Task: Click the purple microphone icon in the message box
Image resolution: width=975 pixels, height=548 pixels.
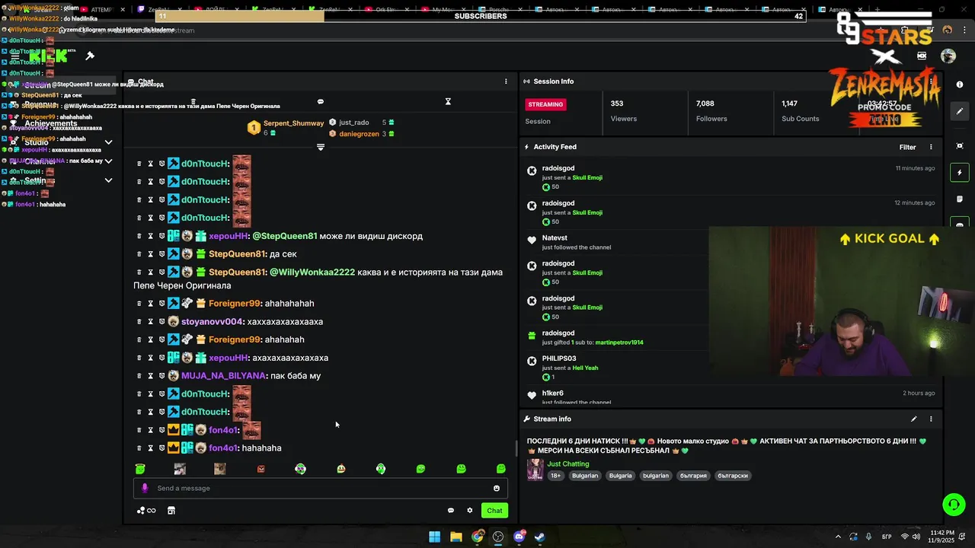Action: click(x=145, y=488)
